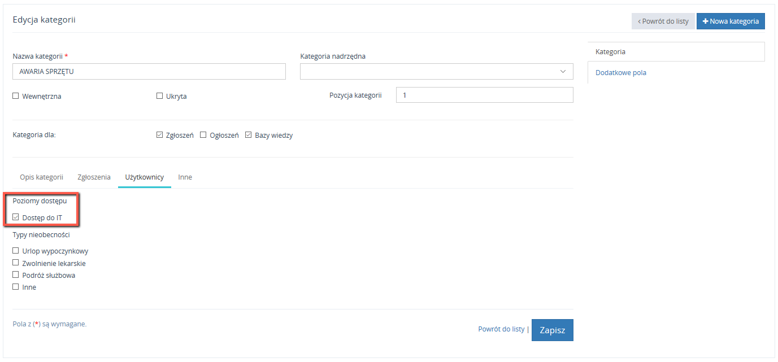
Task: Focus the Nazwa kategorii text field
Action: click(x=149, y=72)
